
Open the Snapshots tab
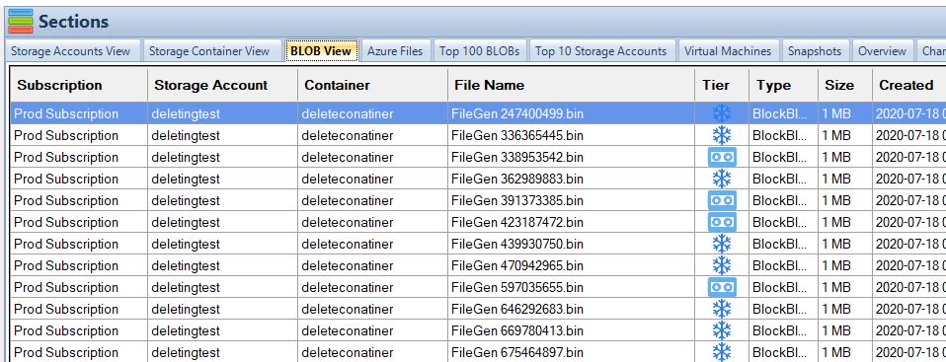coord(815,51)
